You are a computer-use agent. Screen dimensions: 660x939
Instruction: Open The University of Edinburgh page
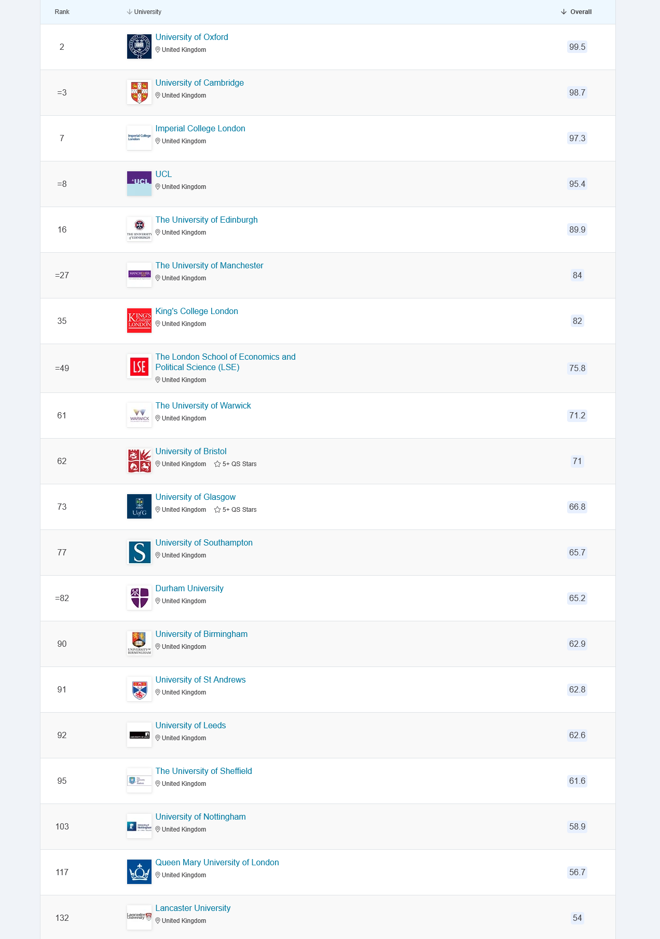pyautogui.click(x=207, y=220)
